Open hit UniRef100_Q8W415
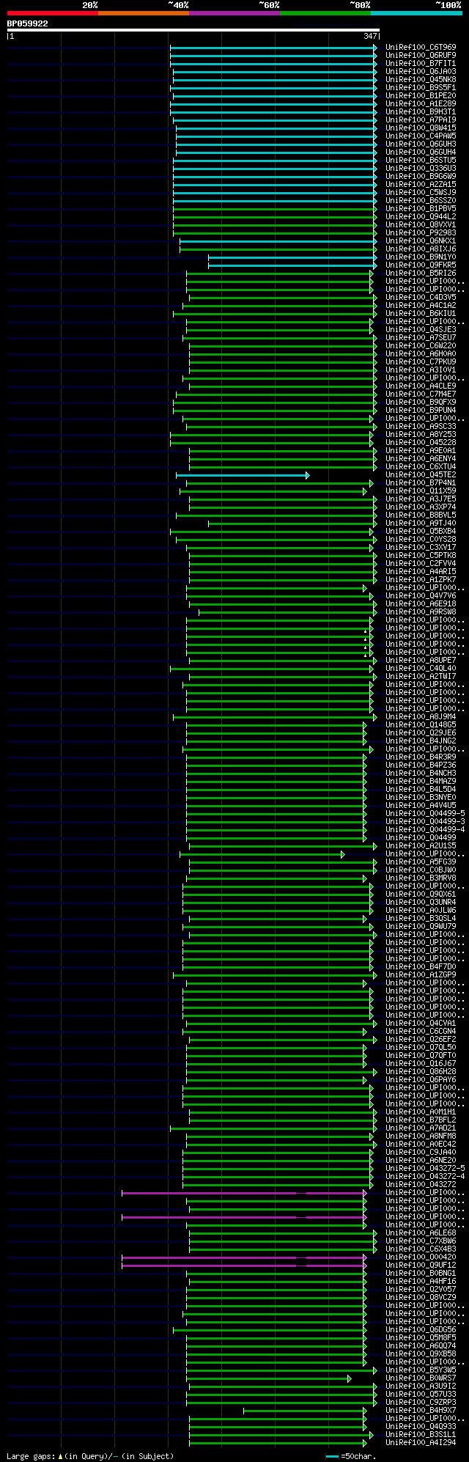Viewport: 469px width, 1462px height. [421, 128]
